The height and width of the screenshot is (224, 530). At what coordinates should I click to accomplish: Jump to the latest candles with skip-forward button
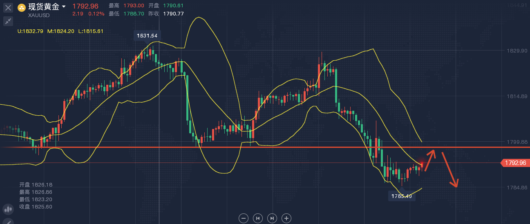point(272,218)
